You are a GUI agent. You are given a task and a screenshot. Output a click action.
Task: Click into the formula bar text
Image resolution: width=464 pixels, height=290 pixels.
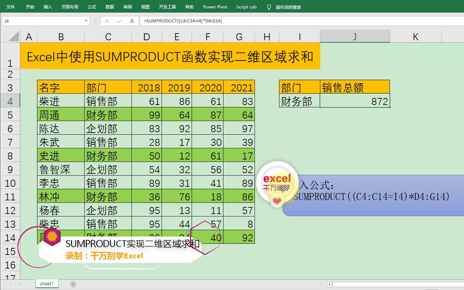[x=302, y=21]
